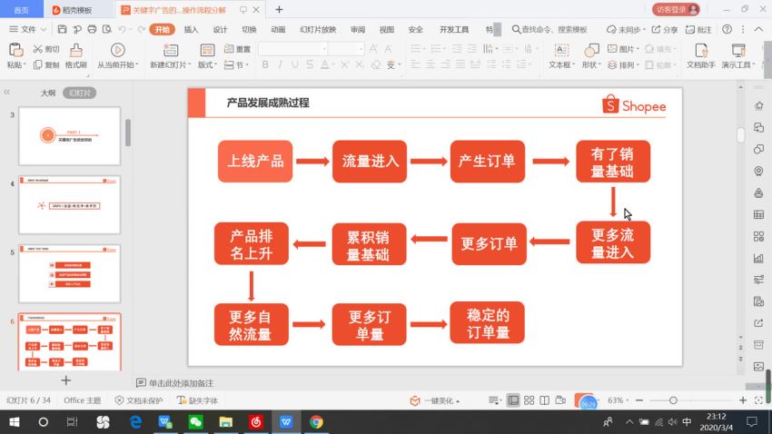The width and height of the screenshot is (772, 434).
Task: Open the Insert (插入) ribbon tab
Action: coord(191,30)
